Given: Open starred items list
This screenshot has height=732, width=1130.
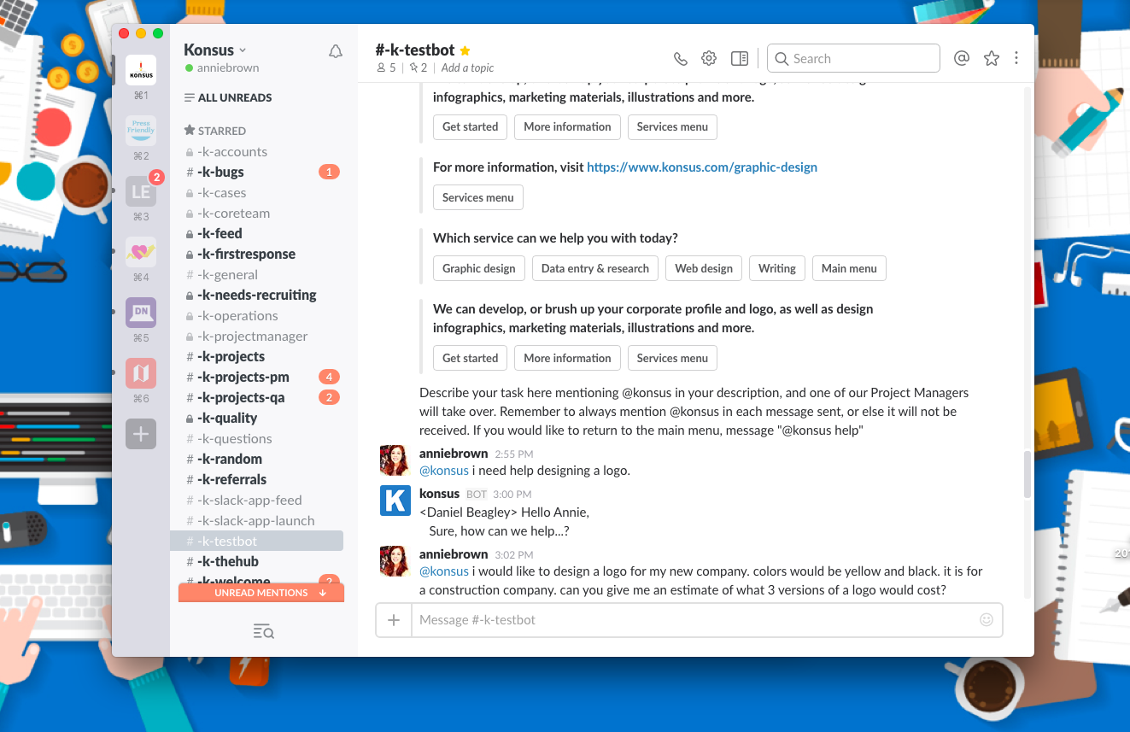Looking at the screenshot, I should pyautogui.click(x=992, y=58).
